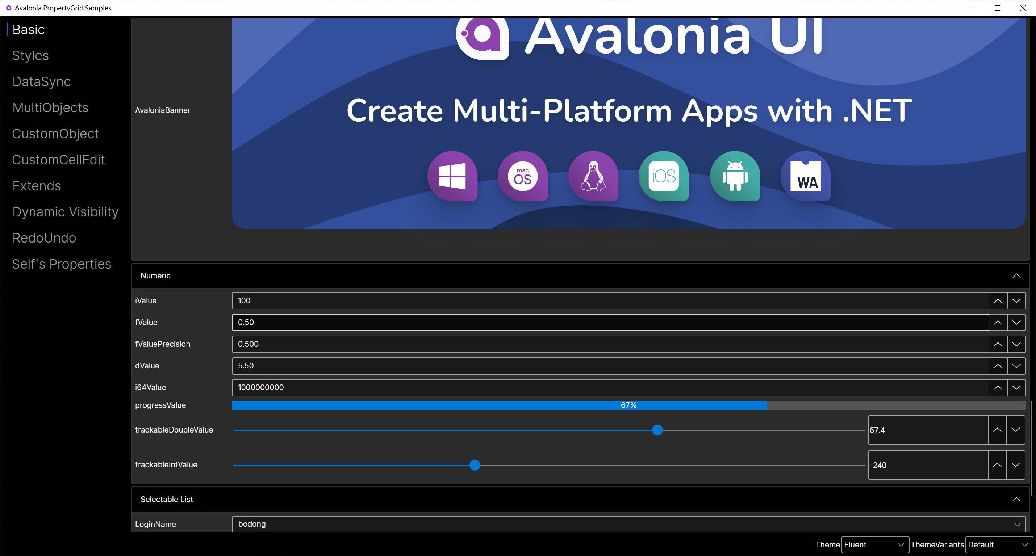This screenshot has height=556, width=1036.
Task: Decrease iValue with the down arrow
Action: point(1016,301)
